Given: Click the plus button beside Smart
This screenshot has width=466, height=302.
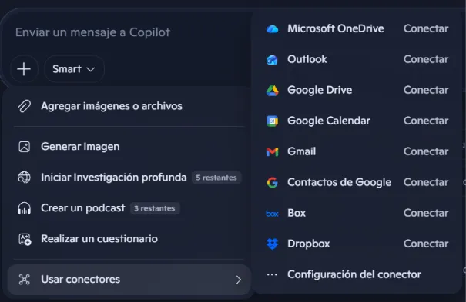Looking at the screenshot, I should coord(24,69).
